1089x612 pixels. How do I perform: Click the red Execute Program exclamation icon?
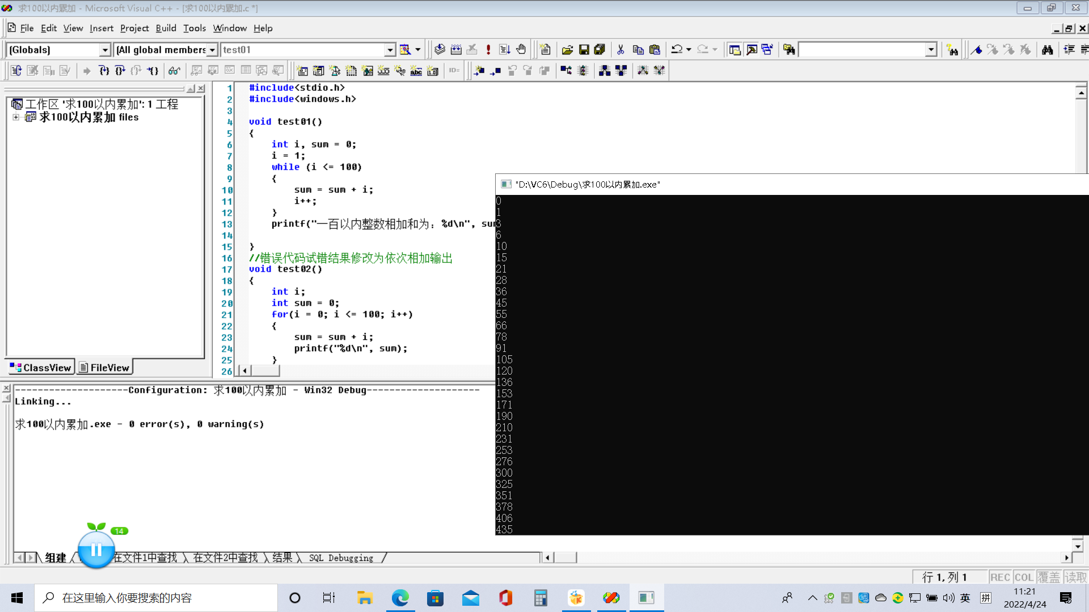[x=488, y=50]
